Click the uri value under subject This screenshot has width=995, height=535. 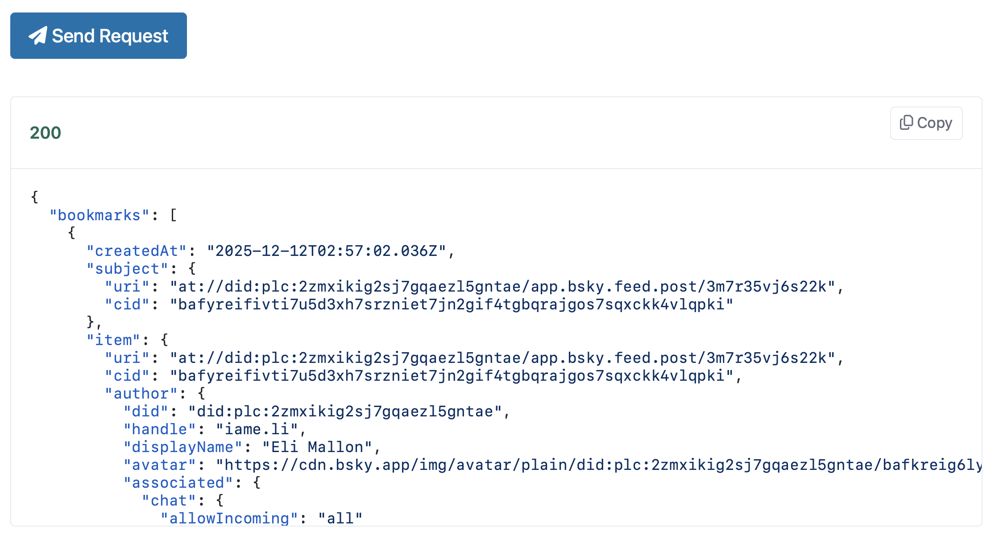[502, 287]
